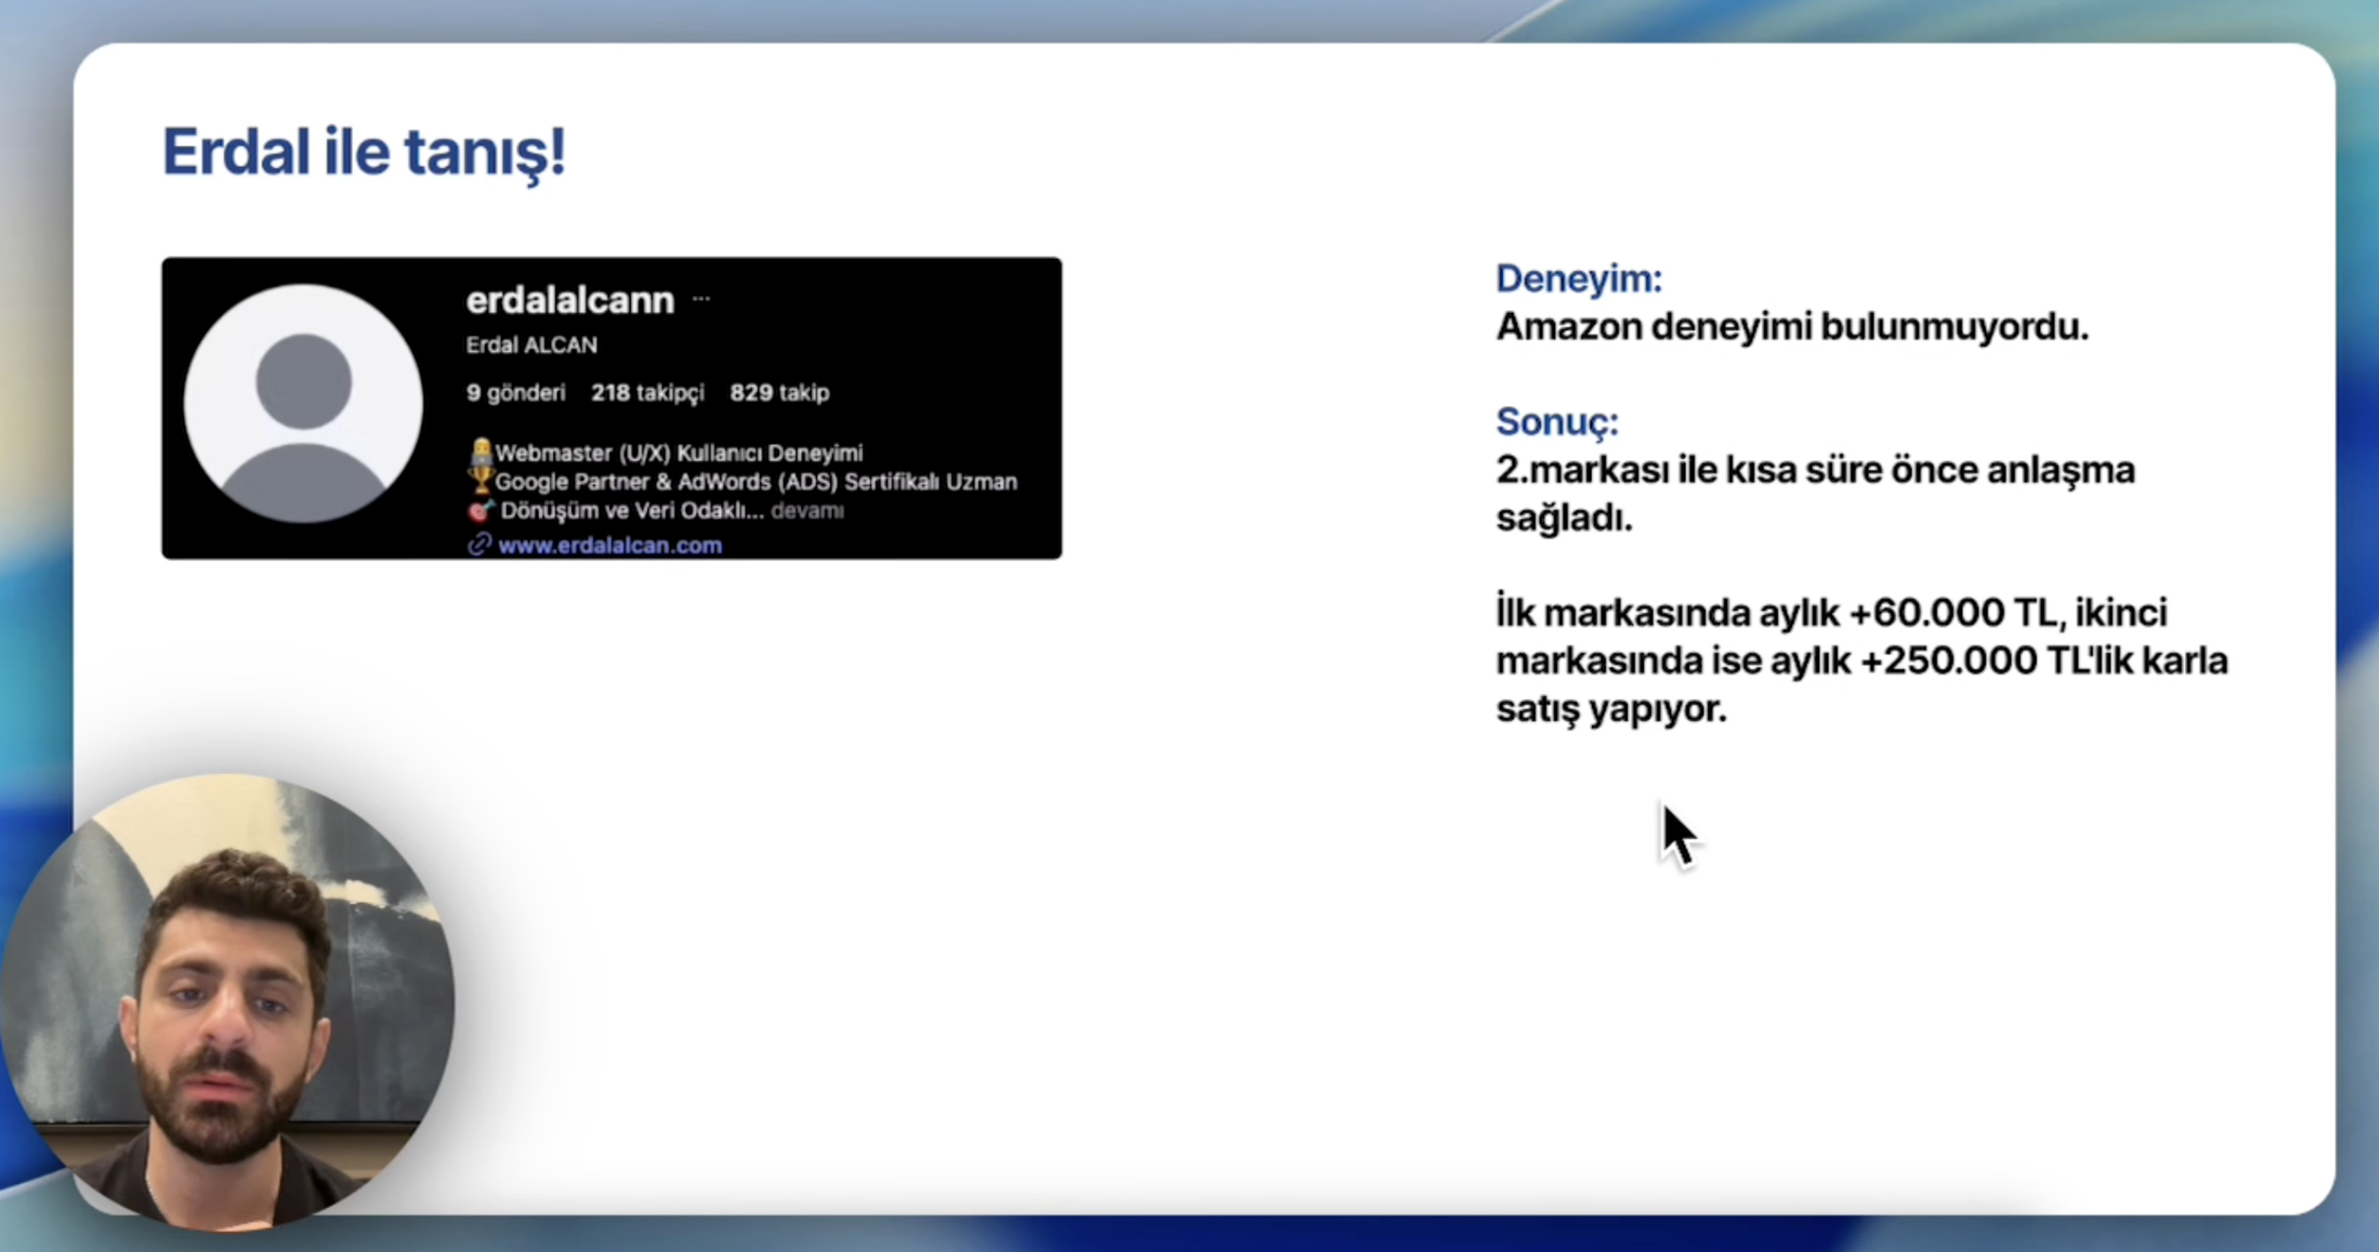
Task: Click the microphone emoji before Webmaster line
Action: [x=480, y=452]
